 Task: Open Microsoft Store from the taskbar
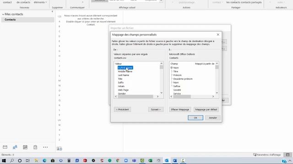[x=53, y=160]
